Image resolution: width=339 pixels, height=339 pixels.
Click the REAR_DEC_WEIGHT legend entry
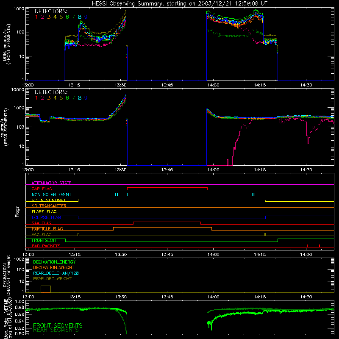coord(52,279)
